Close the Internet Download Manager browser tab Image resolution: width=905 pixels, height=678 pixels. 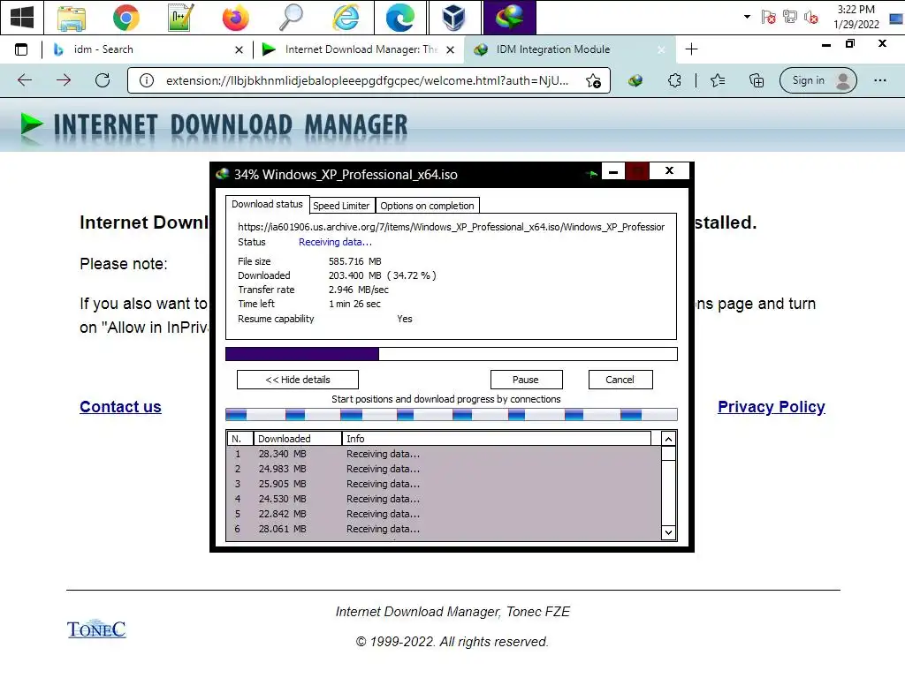[x=450, y=50]
